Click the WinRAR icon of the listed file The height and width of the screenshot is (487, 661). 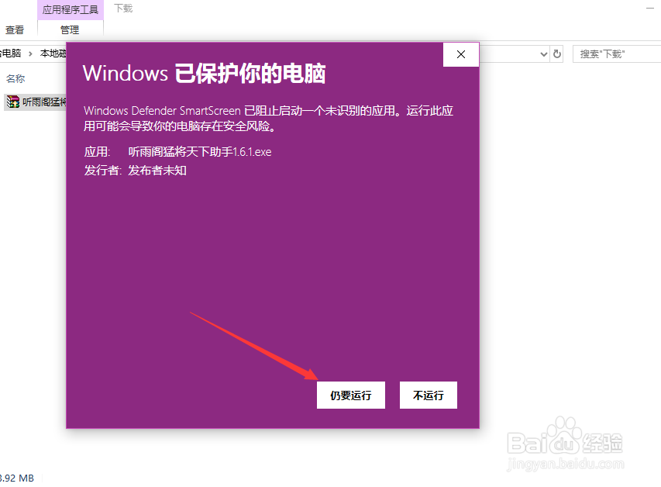[13, 102]
